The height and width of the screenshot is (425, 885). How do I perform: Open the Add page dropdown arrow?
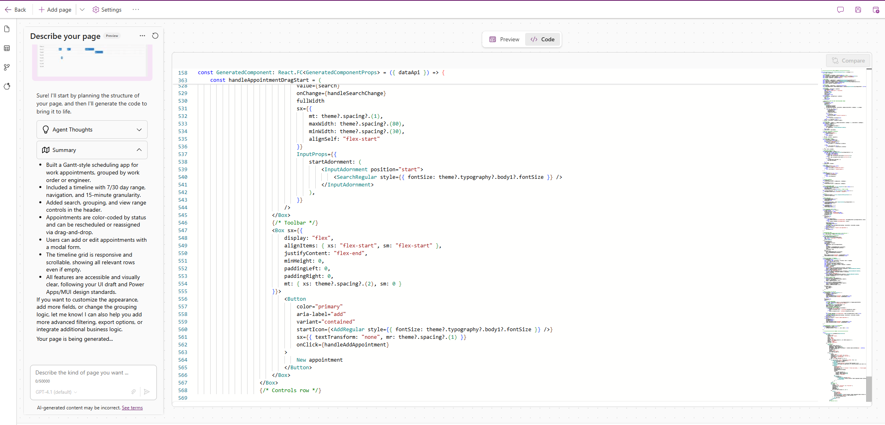pyautogui.click(x=82, y=10)
